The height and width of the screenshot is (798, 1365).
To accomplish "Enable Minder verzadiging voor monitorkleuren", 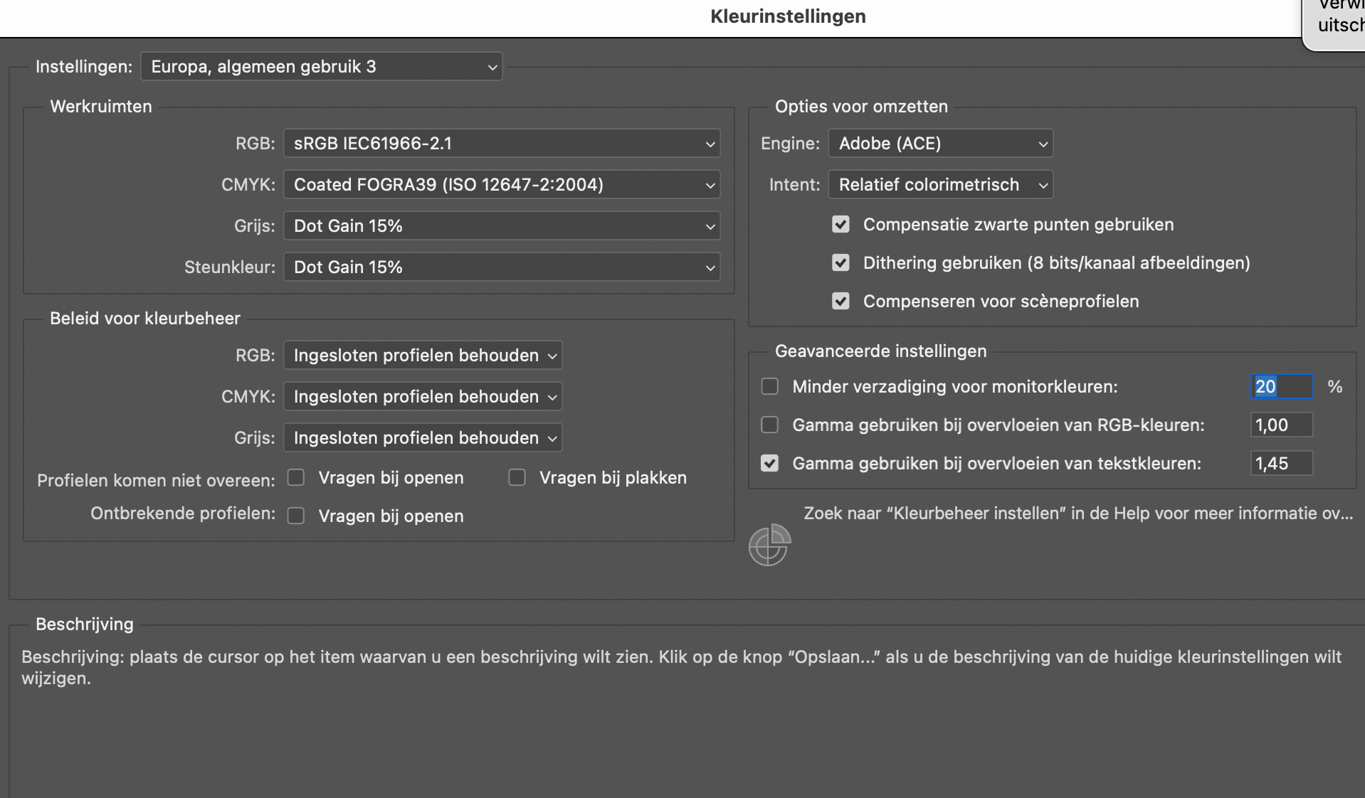I will point(771,386).
